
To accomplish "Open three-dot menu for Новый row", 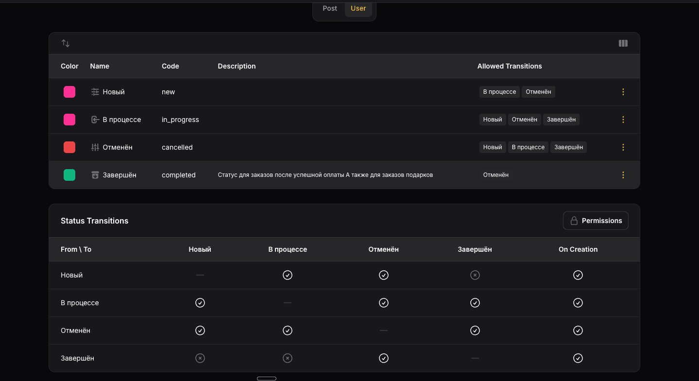I will coord(623,92).
